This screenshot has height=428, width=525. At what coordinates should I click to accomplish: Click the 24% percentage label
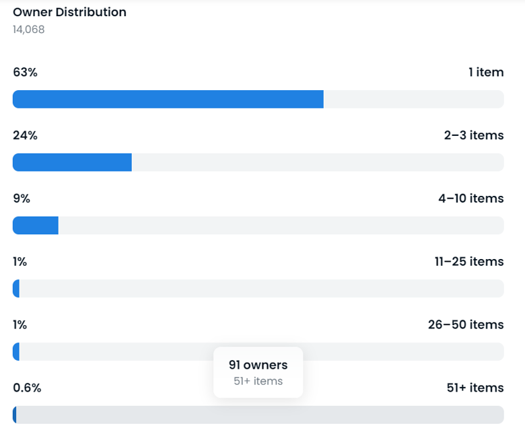click(25, 135)
